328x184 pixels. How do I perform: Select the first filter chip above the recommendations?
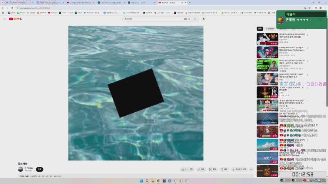260,29
